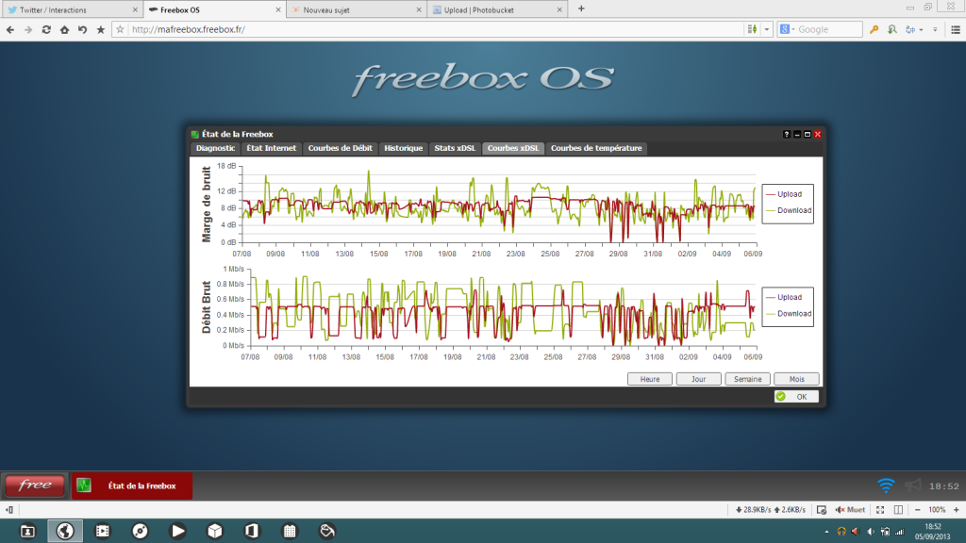966x543 pixels.
Task: Toggle the Muet sound button
Action: pyautogui.click(x=850, y=510)
